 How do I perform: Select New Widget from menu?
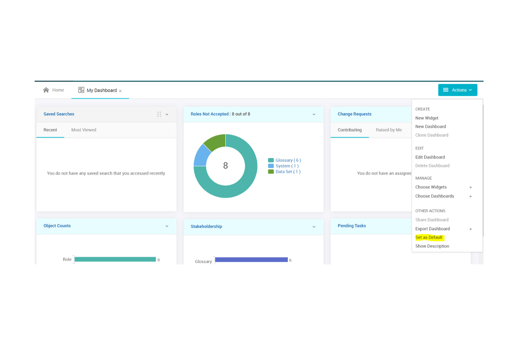[427, 118]
